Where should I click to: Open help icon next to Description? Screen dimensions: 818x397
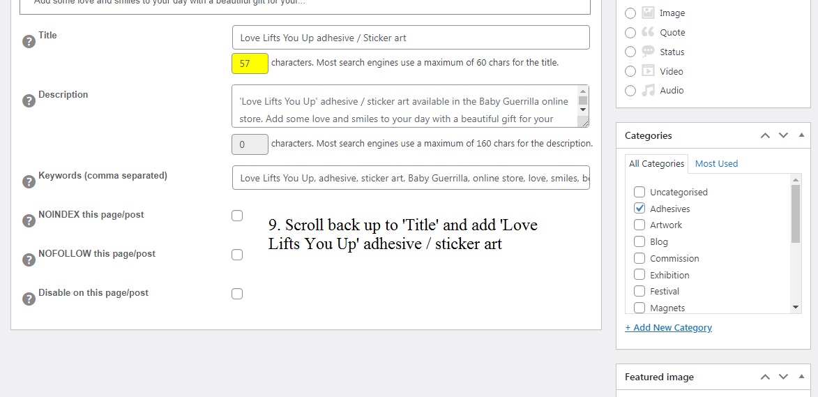click(x=29, y=100)
